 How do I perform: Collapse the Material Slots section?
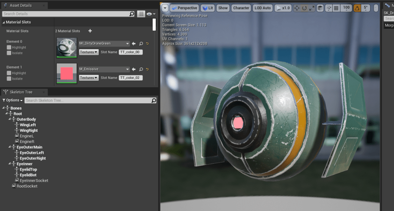[4, 22]
